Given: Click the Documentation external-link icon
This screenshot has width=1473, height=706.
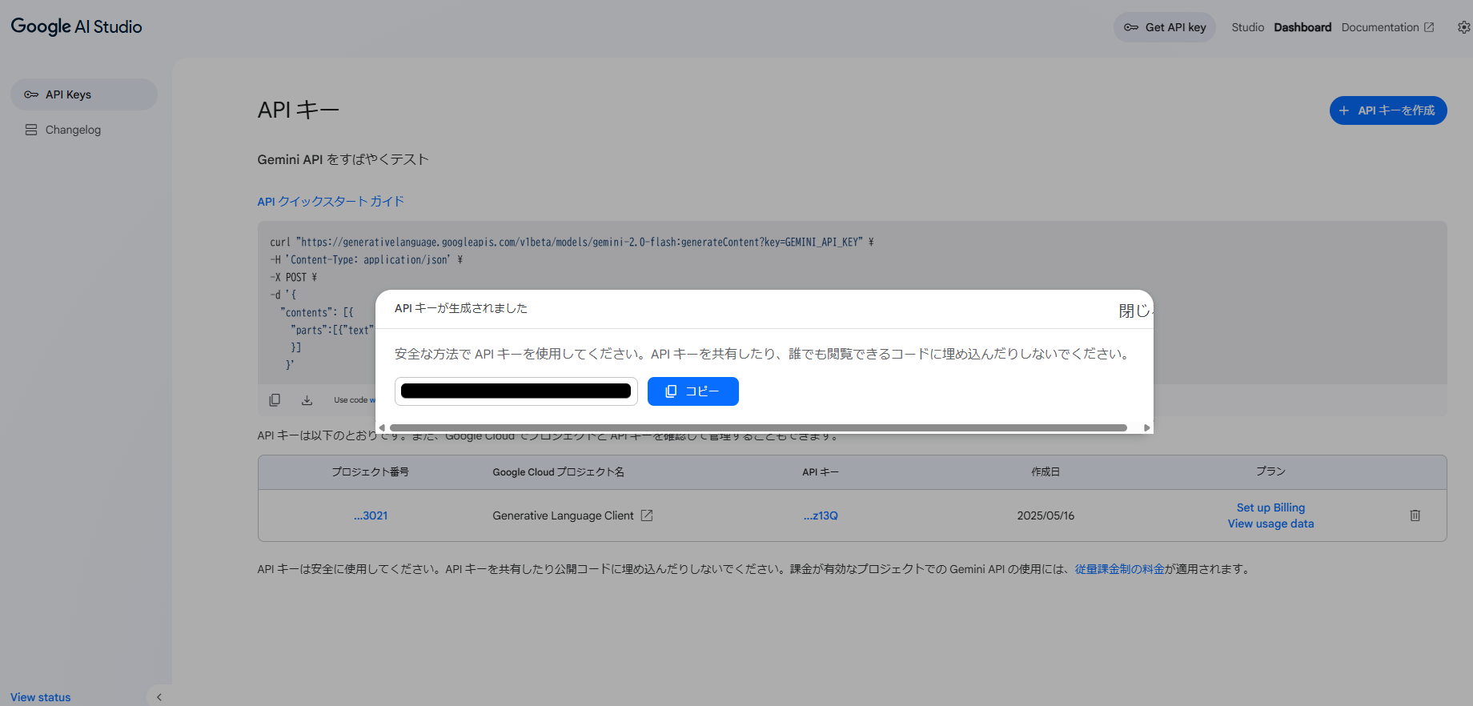Looking at the screenshot, I should point(1429,27).
